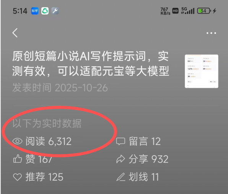The height and width of the screenshot is (194, 228).
Task: Tap the 发表时间 2025-10-26 publish date
Action: [x=60, y=88]
